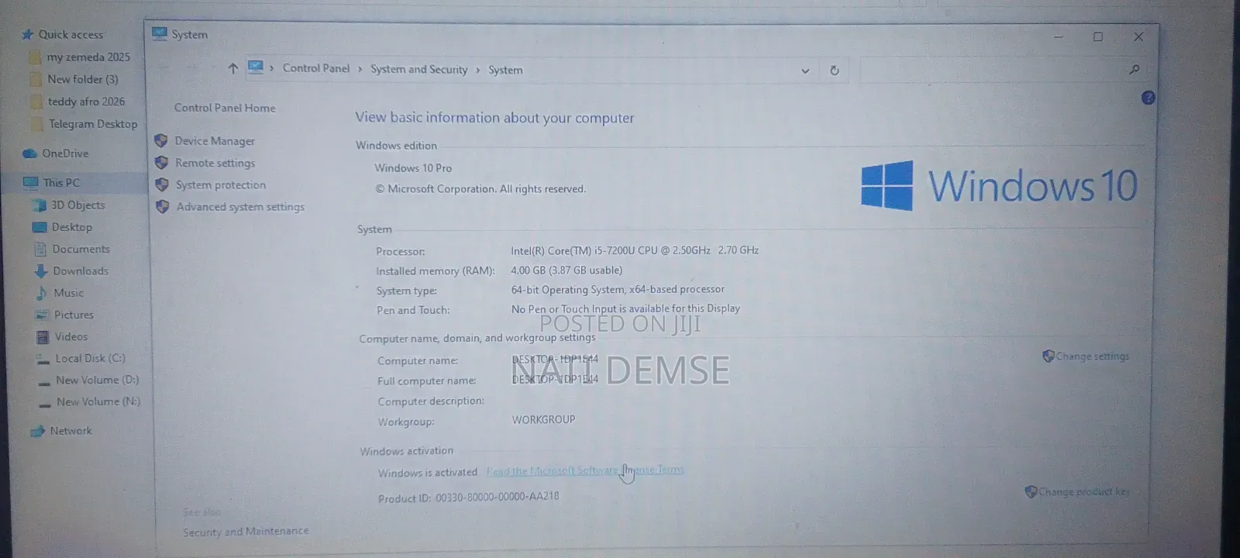The width and height of the screenshot is (1240, 558).
Task: Click the System window title icon
Action: click(160, 33)
